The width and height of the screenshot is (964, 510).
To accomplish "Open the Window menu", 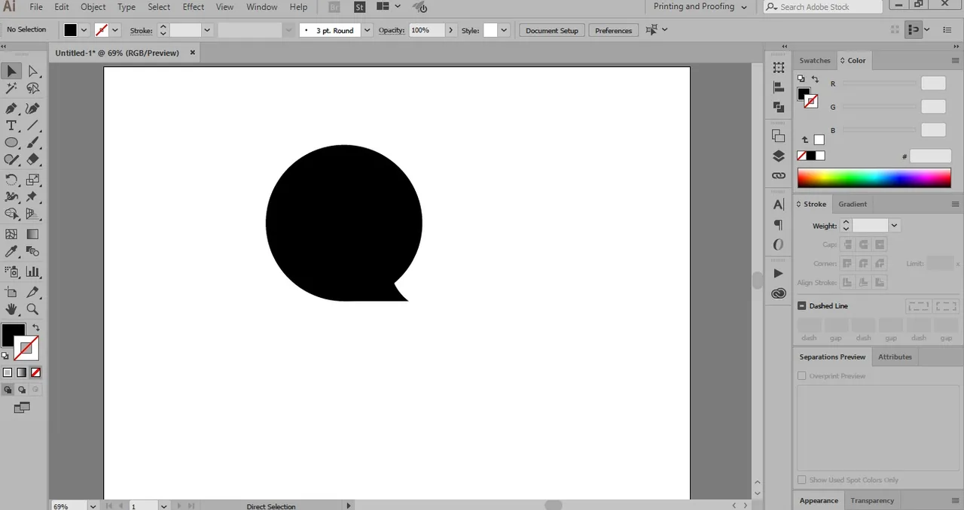I will click(262, 7).
